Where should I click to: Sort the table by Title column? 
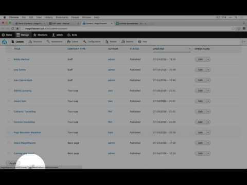(17, 49)
